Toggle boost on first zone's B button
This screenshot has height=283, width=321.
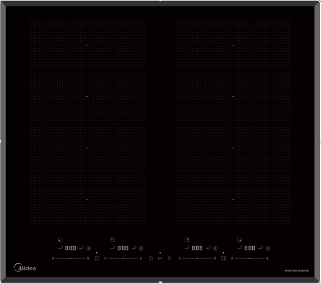pyautogui.click(x=89, y=248)
